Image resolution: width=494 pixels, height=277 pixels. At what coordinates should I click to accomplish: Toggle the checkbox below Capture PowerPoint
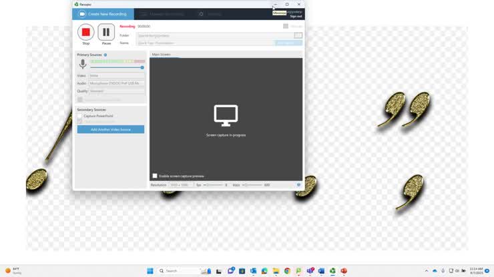(79, 121)
